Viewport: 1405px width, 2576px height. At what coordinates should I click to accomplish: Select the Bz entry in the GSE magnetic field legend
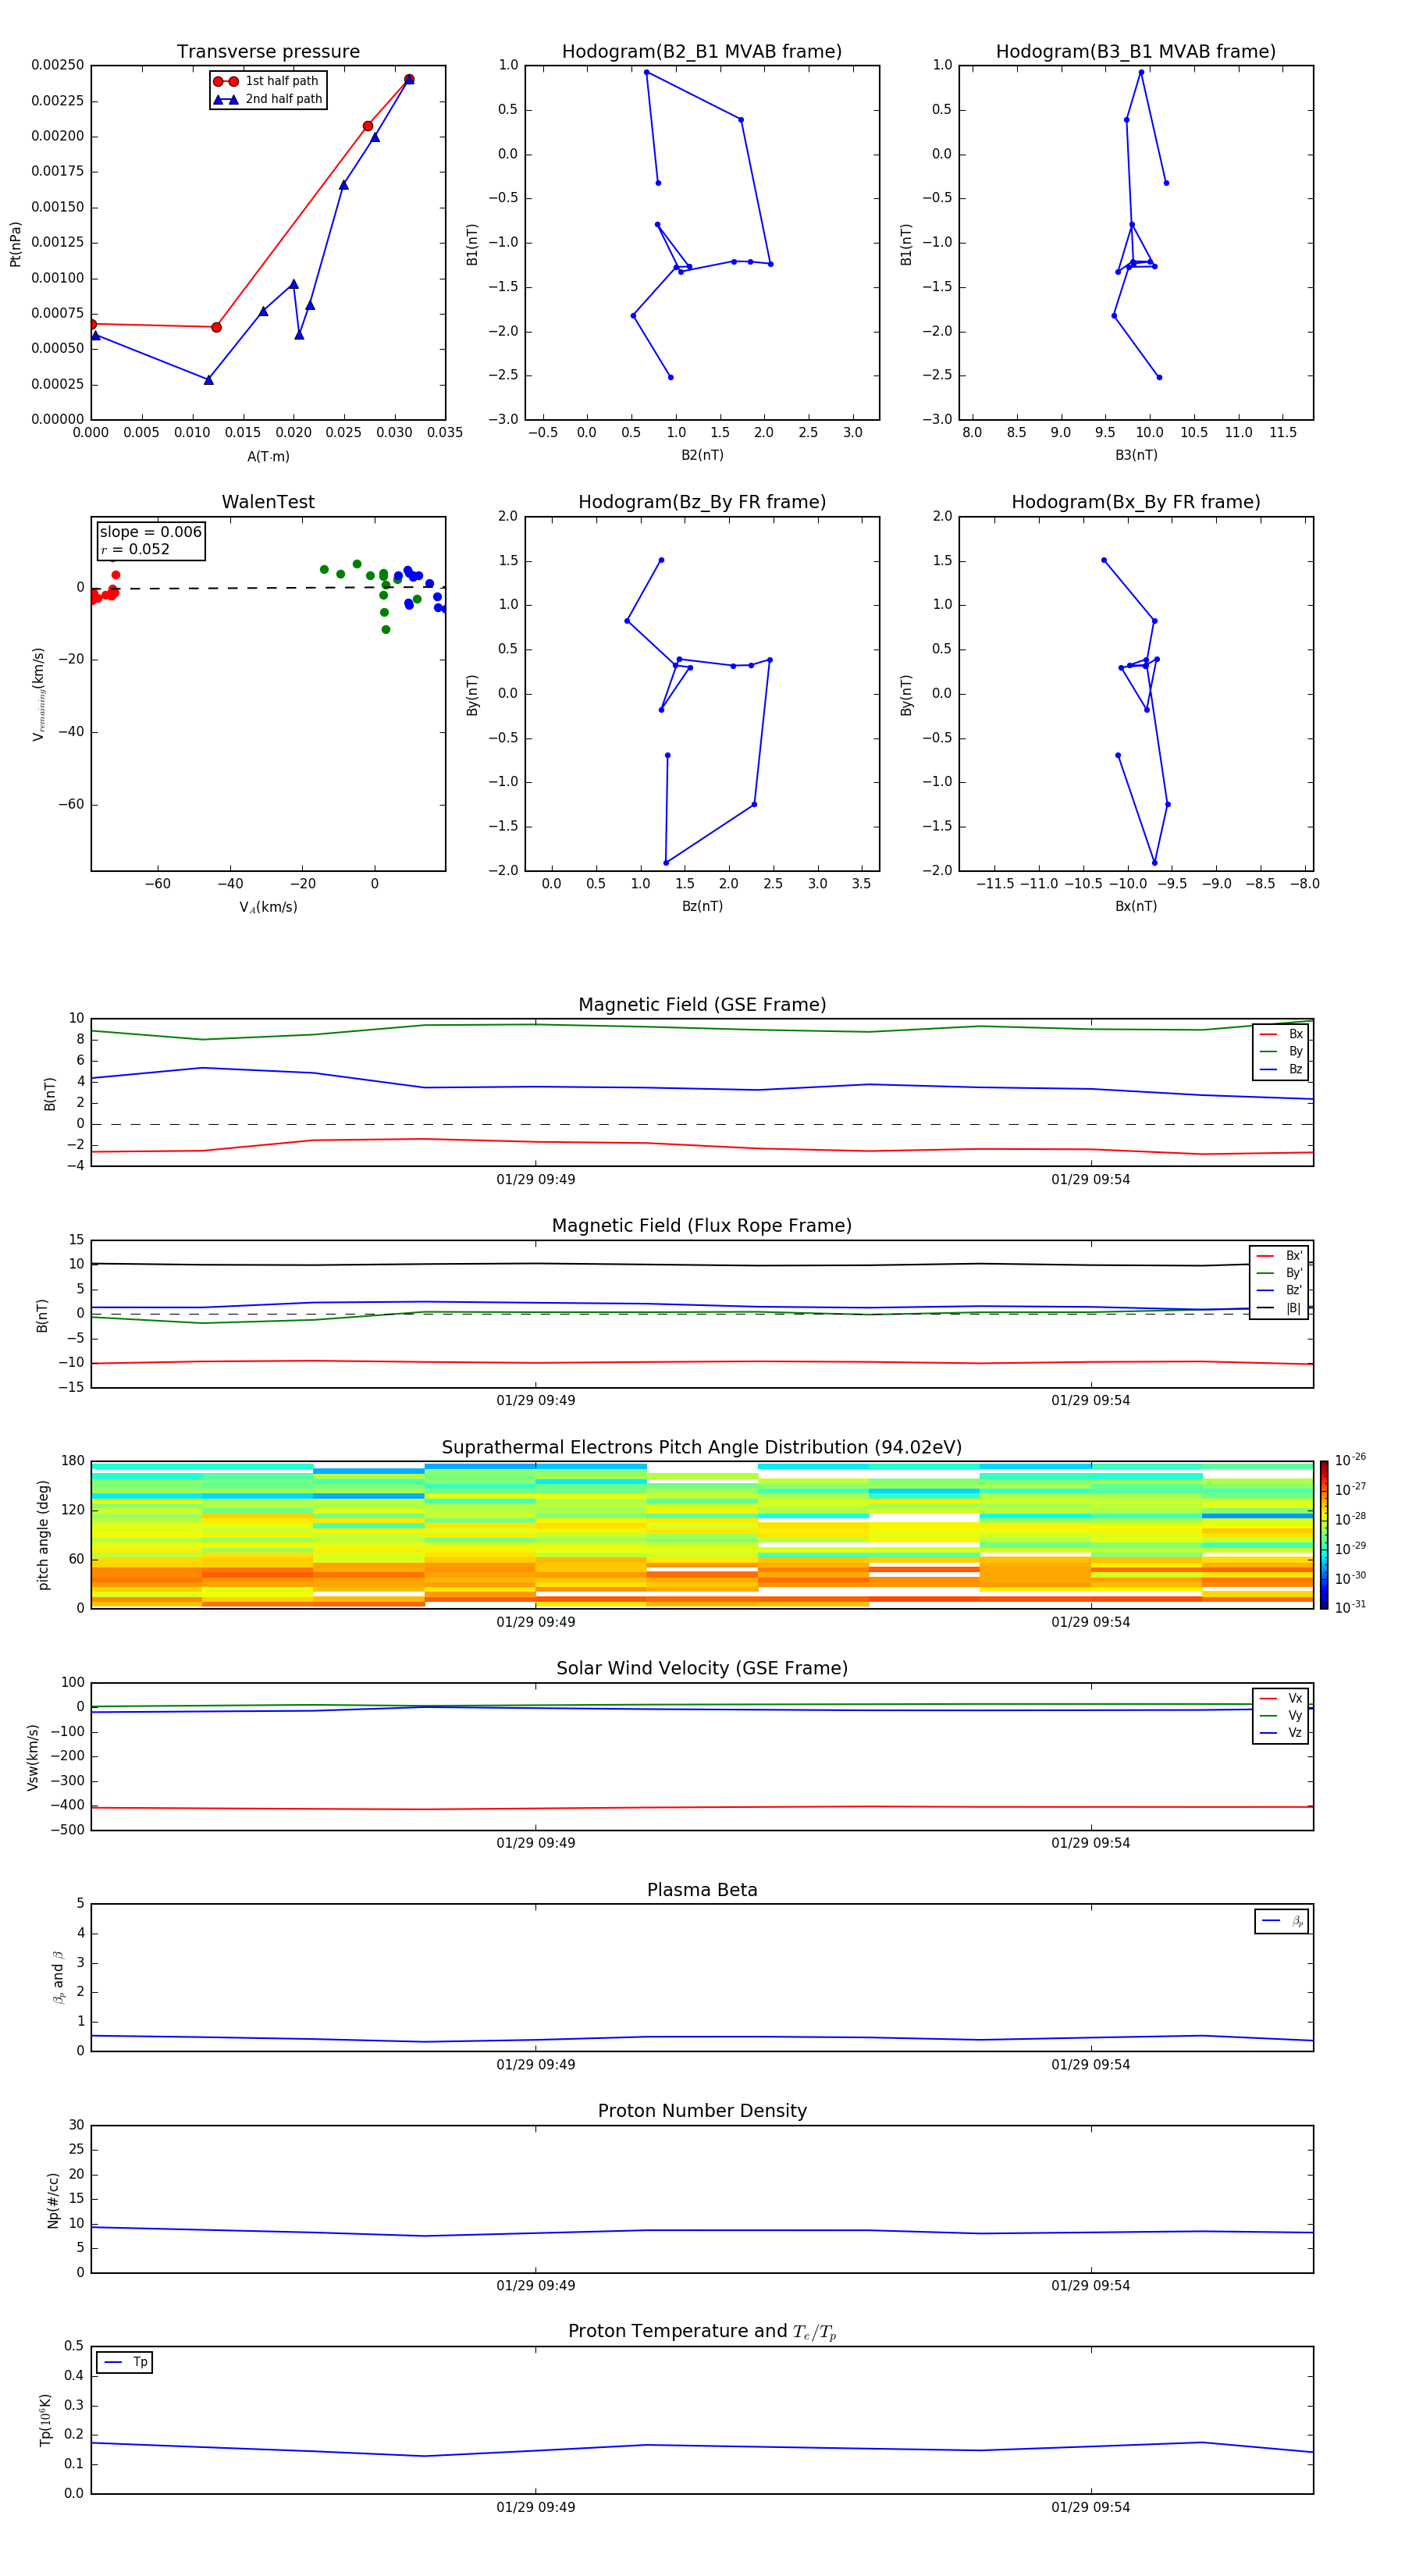pyautogui.click(x=1281, y=1069)
